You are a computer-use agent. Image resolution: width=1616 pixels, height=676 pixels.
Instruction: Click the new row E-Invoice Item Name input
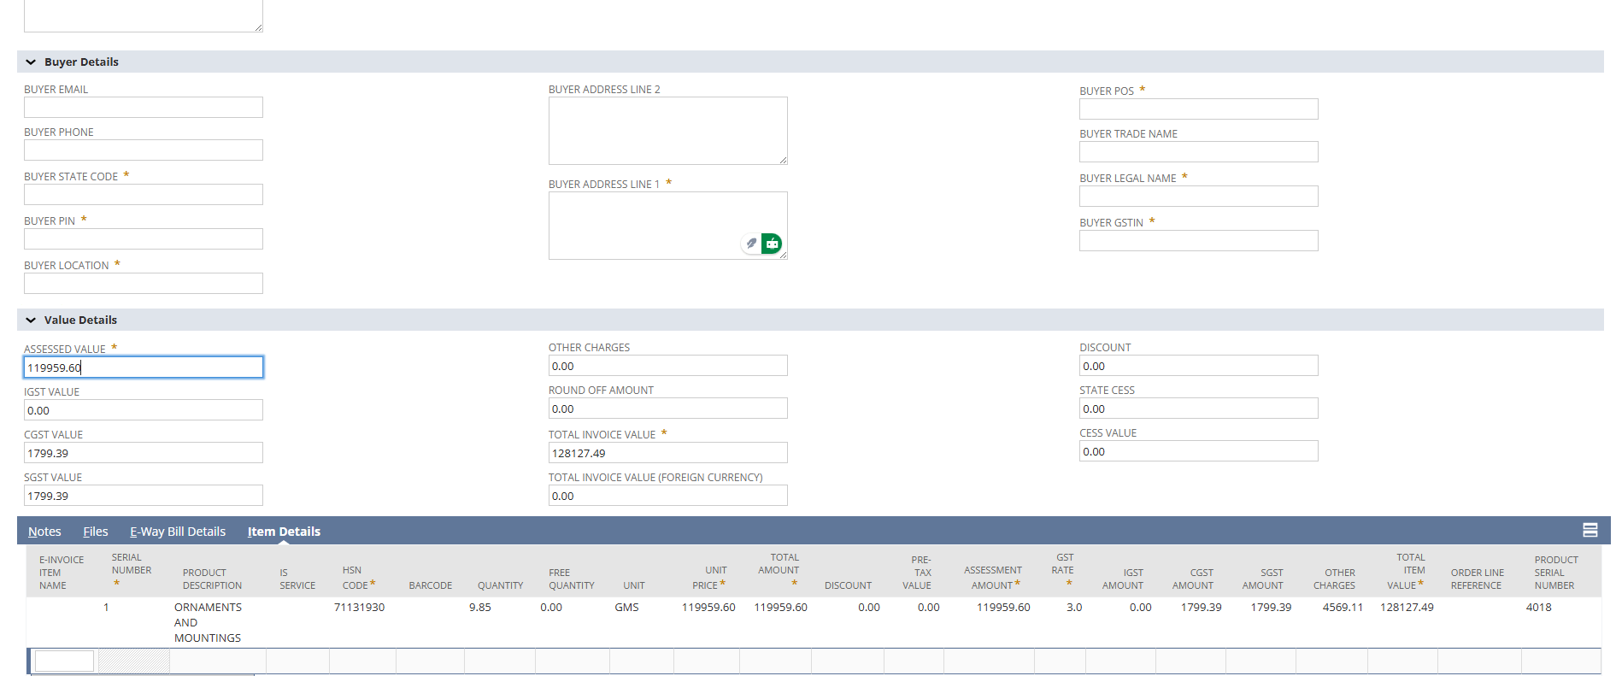(x=64, y=661)
